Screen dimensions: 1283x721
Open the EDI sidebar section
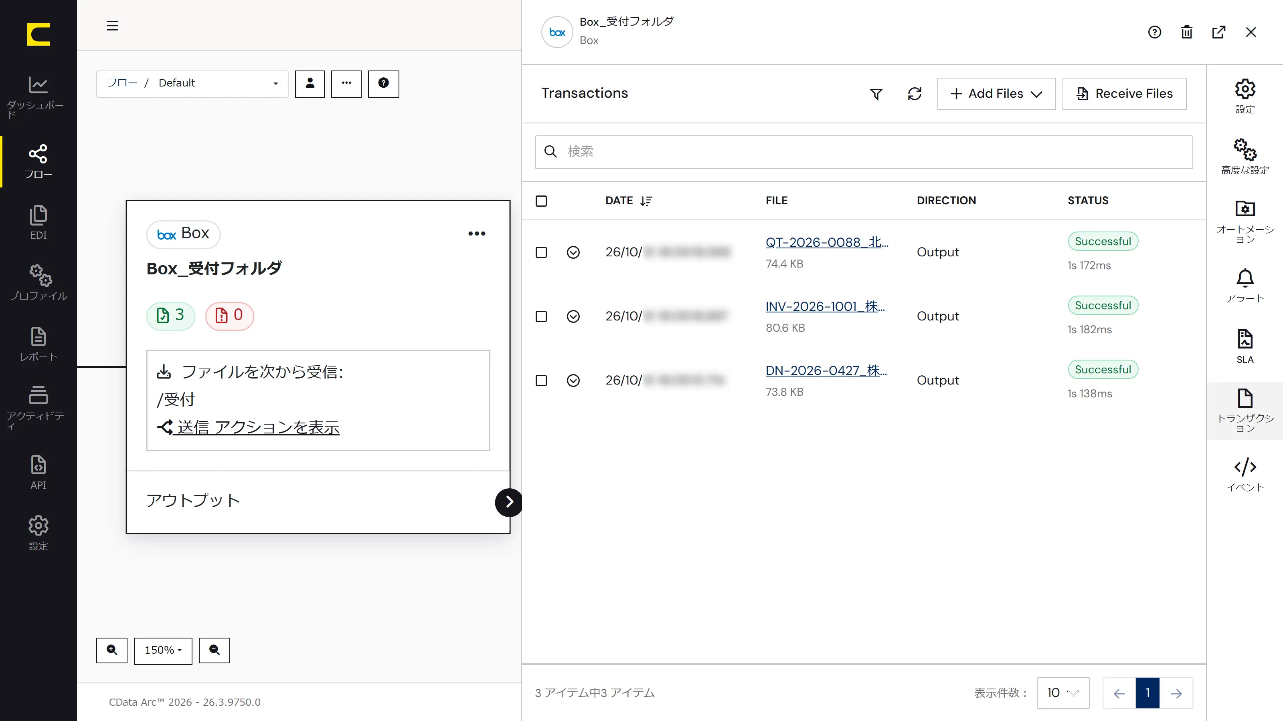tap(38, 222)
